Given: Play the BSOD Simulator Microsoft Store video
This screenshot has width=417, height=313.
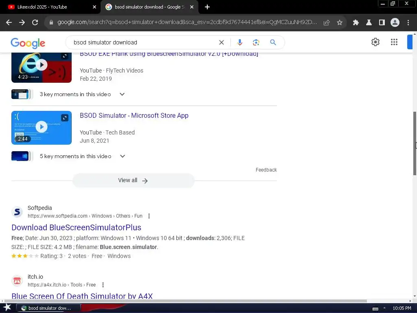Looking at the screenshot, I should (x=42, y=127).
